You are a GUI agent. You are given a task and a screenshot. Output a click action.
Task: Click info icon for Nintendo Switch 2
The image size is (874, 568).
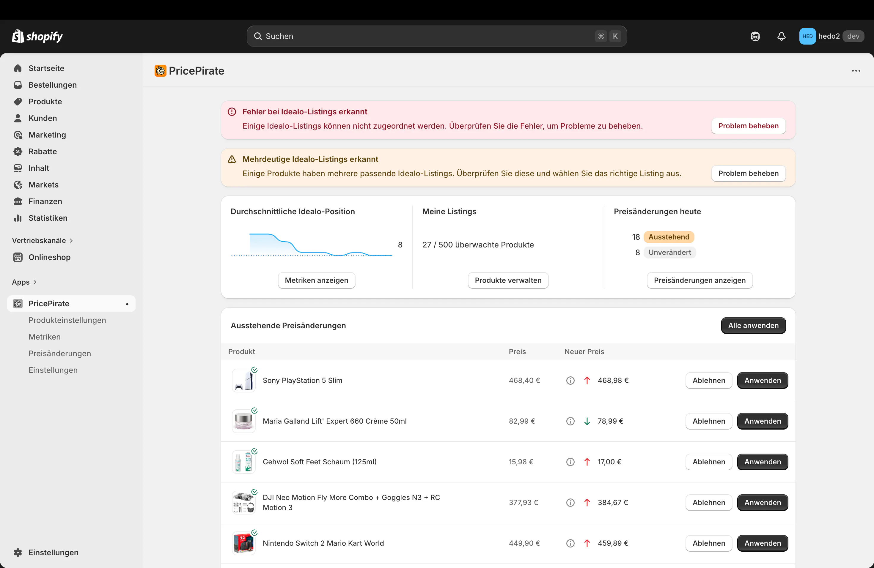point(570,543)
